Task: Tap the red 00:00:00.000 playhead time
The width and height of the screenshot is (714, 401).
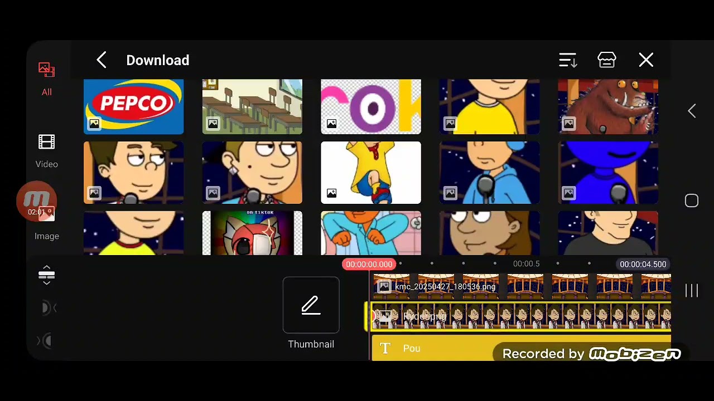Action: click(369, 264)
